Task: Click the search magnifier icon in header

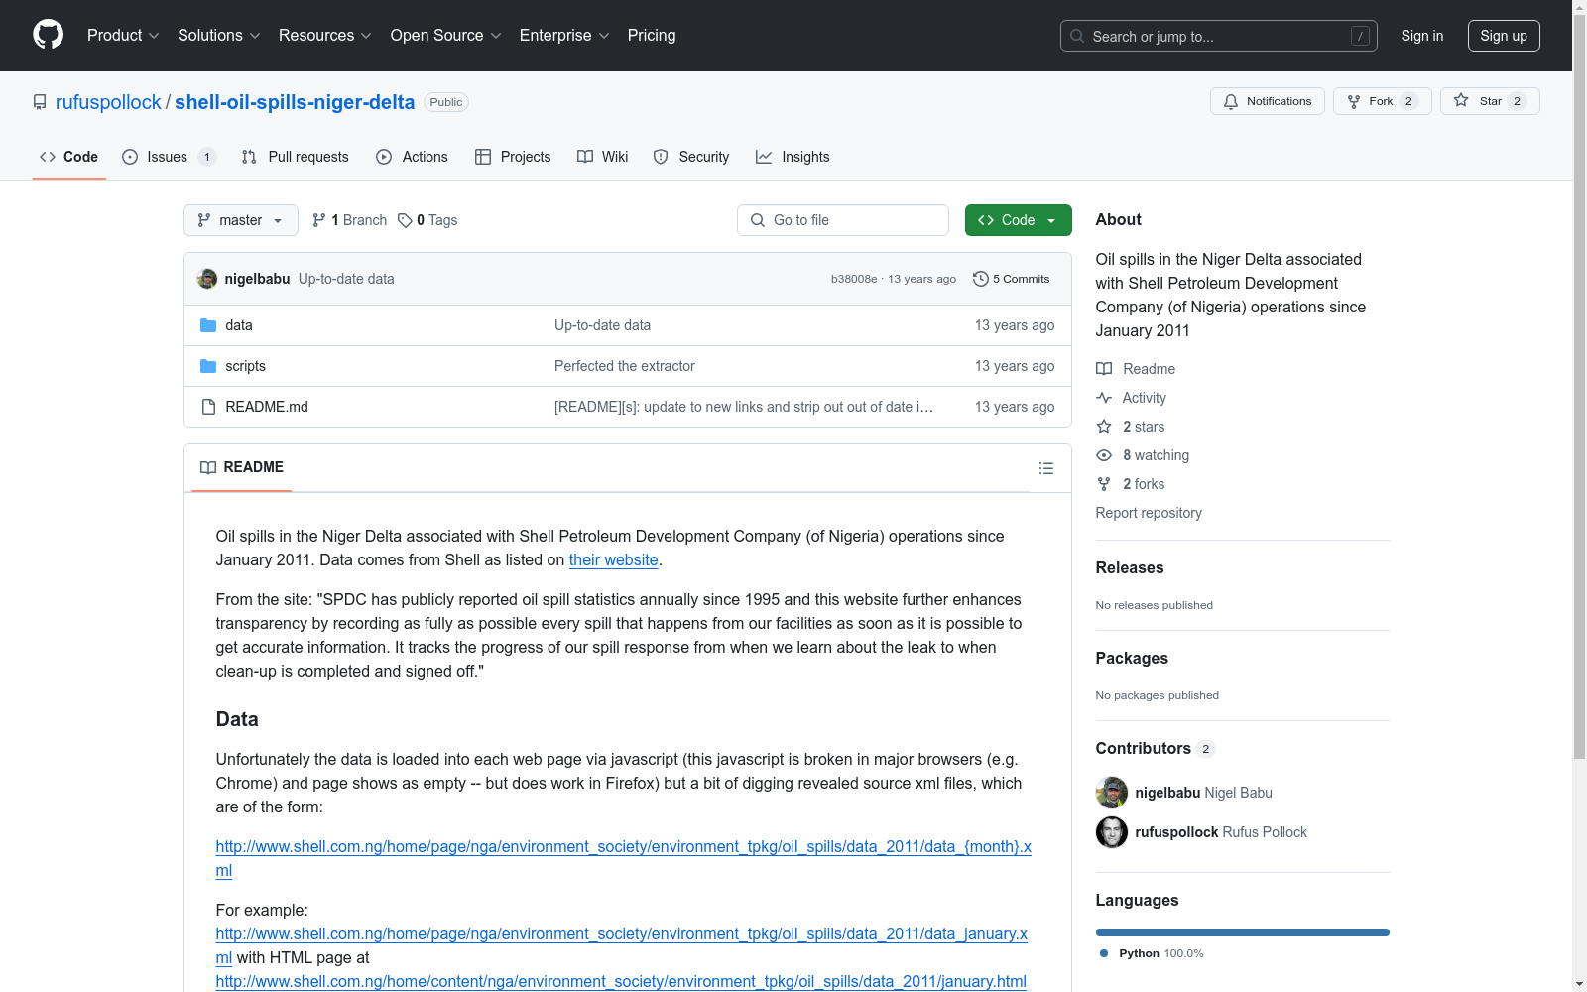Action: [1077, 36]
